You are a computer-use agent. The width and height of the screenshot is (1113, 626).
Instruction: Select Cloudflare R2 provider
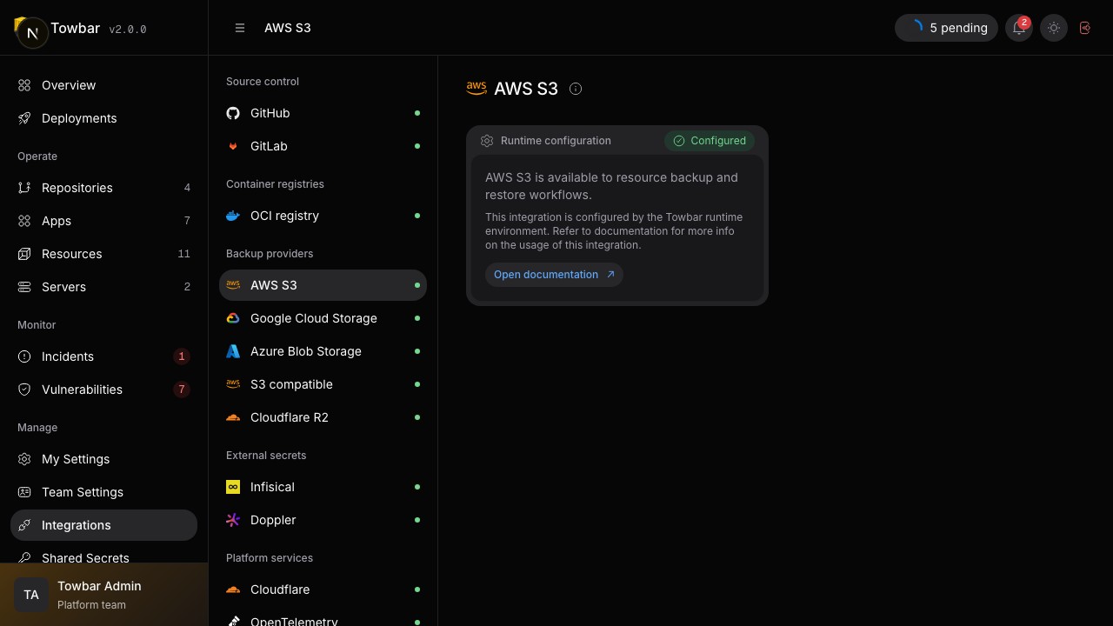[323, 417]
